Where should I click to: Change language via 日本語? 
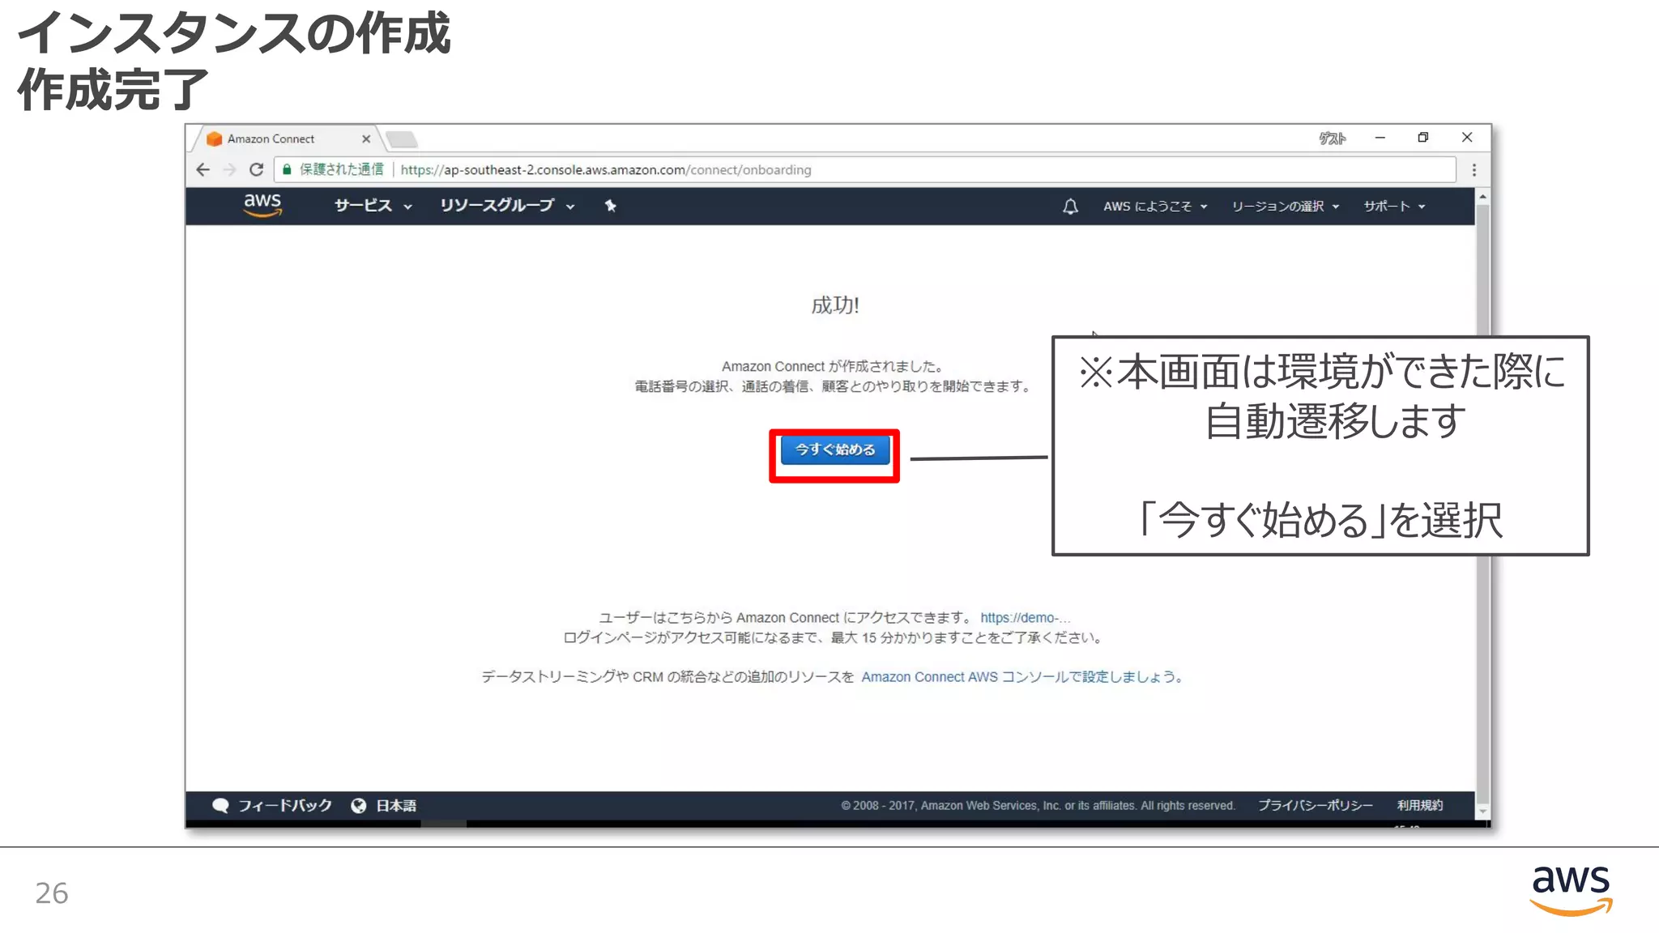[396, 806]
